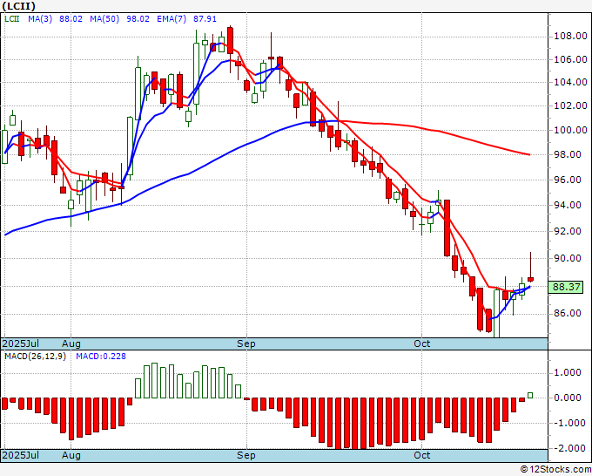The image size is (592, 476).
Task: Click the Oct label on price timeline
Action: tap(421, 343)
